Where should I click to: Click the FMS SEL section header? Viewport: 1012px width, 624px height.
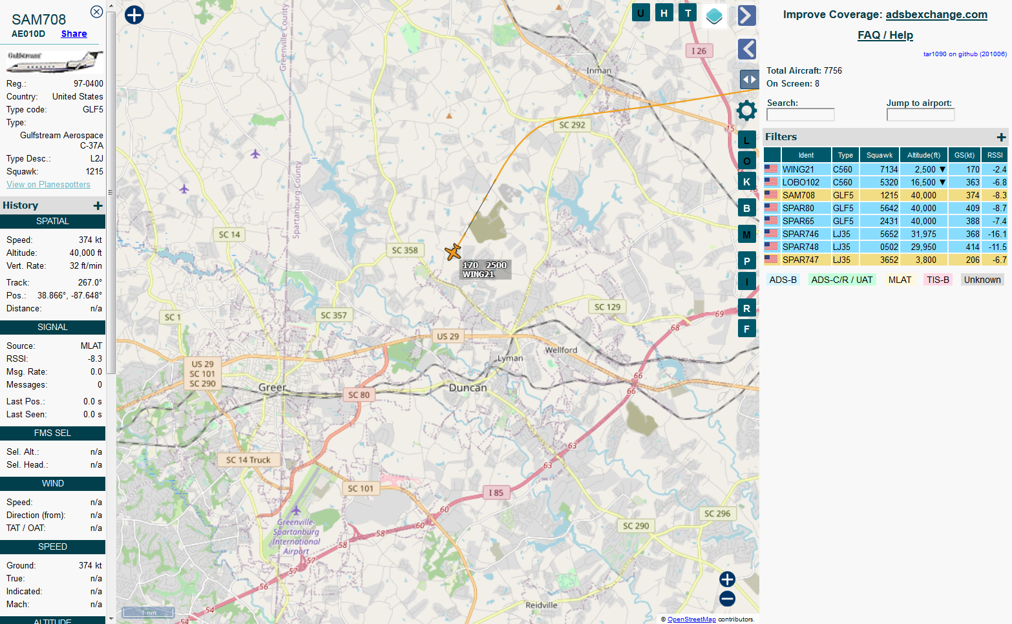tap(52, 433)
